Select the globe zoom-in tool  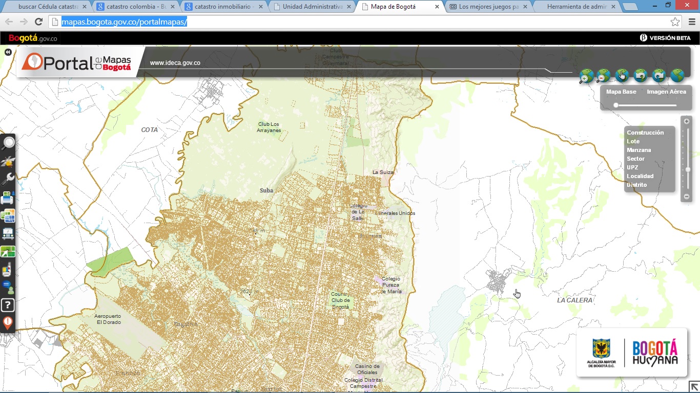click(x=586, y=76)
